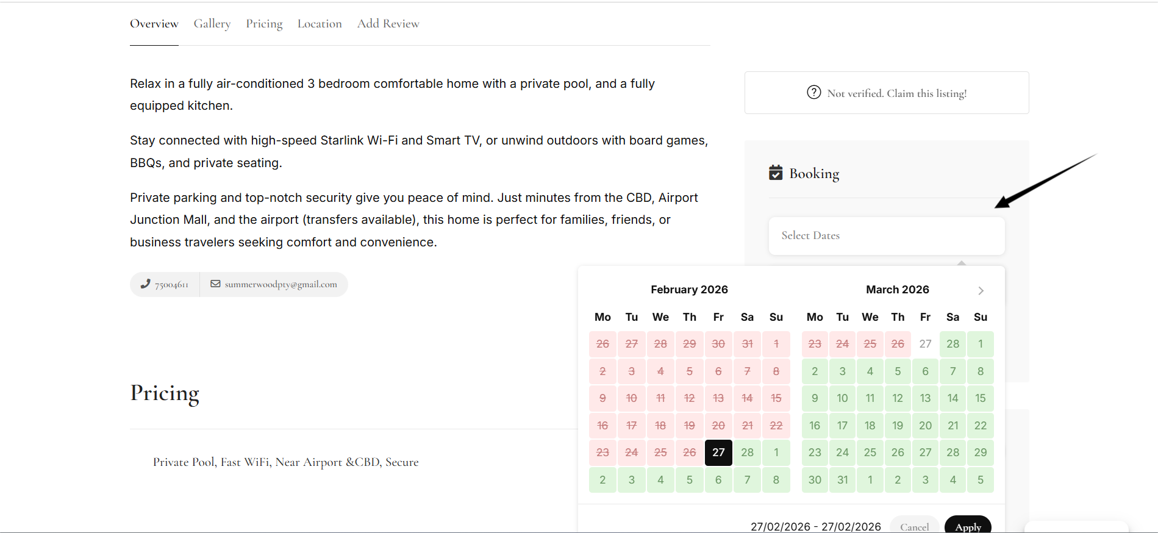The width and height of the screenshot is (1158, 533).
Task: Go to the Location tab
Action: pyautogui.click(x=320, y=24)
